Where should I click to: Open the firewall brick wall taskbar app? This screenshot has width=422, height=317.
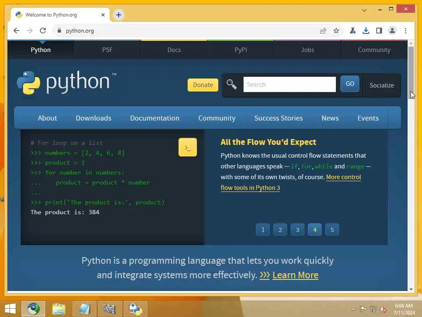pos(109,309)
